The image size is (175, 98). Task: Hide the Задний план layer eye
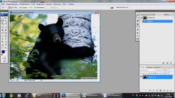(141, 77)
